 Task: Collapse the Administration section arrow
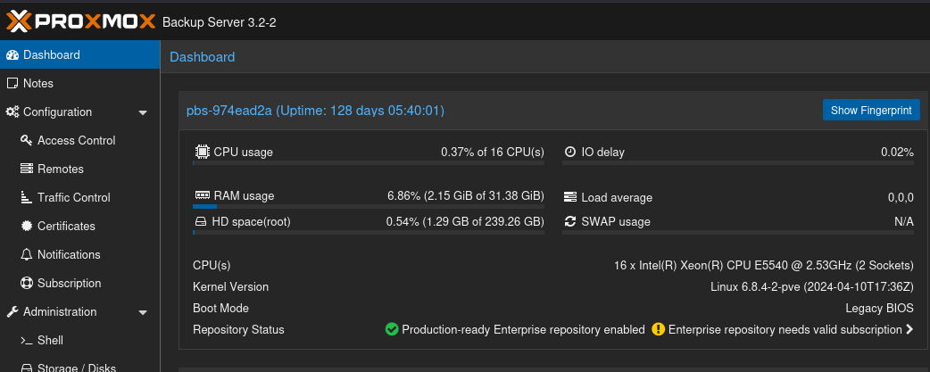click(143, 312)
